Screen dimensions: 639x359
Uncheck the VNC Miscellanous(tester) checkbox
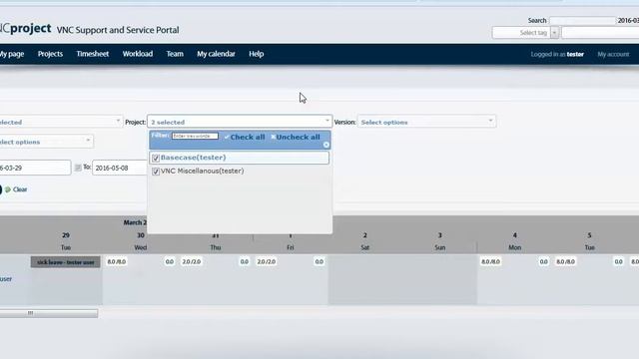[x=156, y=172]
